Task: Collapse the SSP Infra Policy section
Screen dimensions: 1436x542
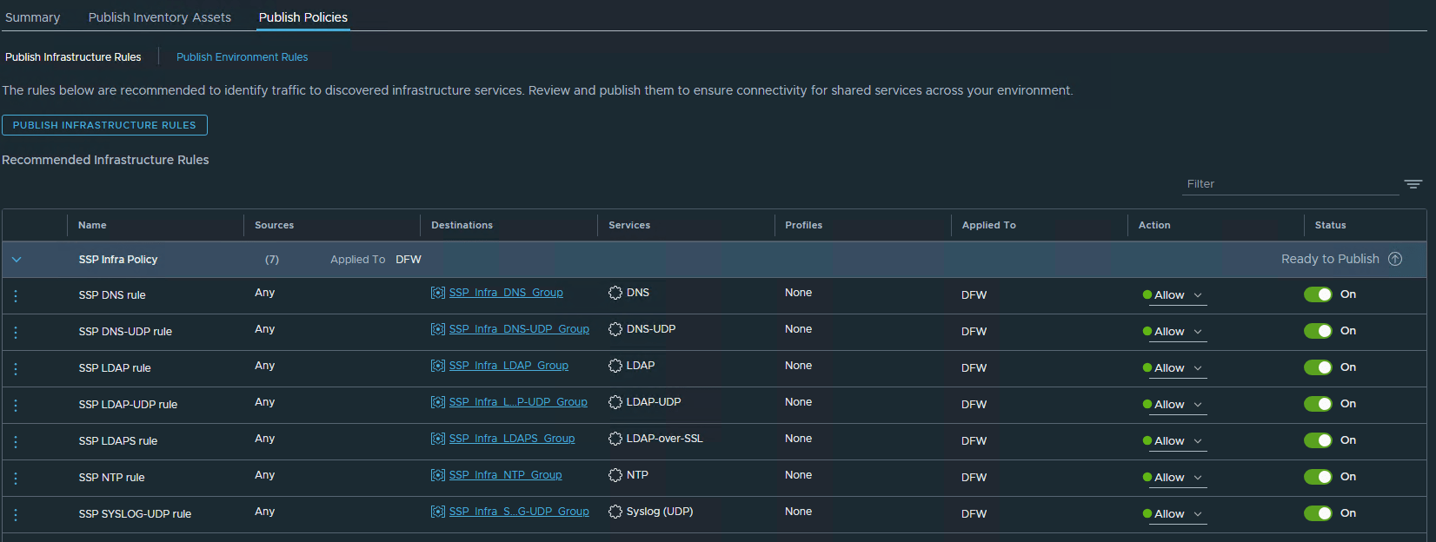Action: pyautogui.click(x=17, y=260)
